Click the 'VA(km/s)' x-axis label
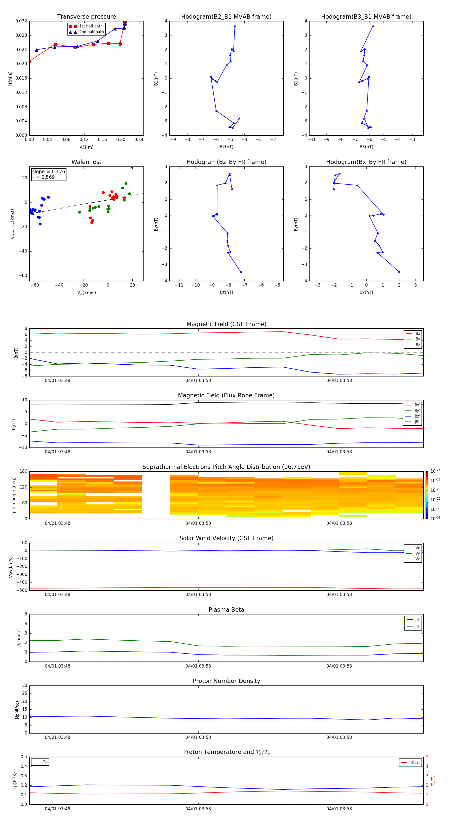 [86, 293]
